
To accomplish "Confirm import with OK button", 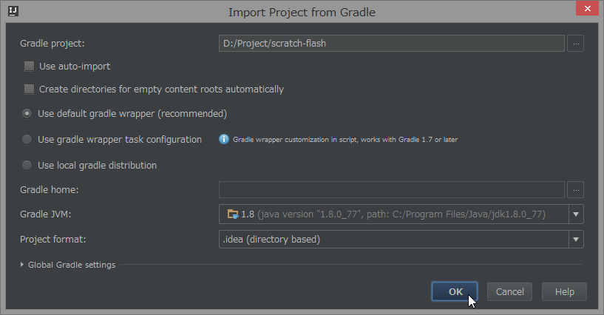I will click(455, 292).
